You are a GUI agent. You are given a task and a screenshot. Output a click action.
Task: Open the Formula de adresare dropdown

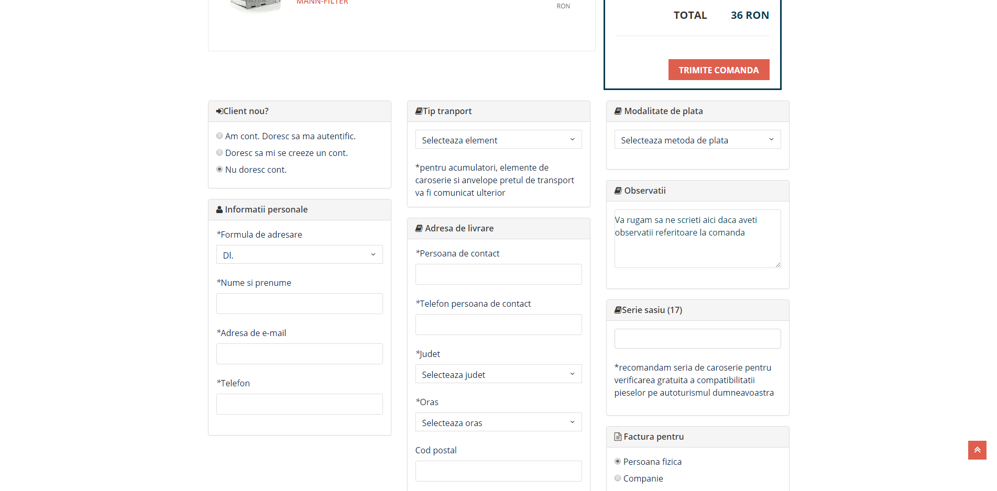(x=299, y=255)
